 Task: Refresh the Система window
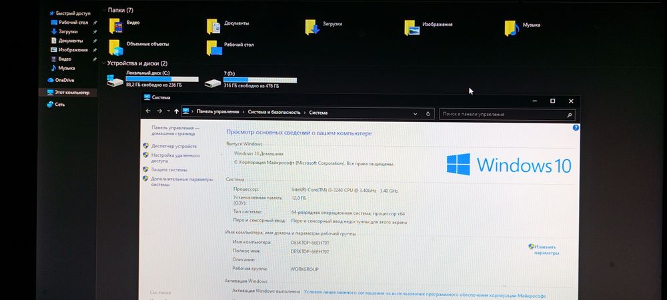(x=428, y=114)
